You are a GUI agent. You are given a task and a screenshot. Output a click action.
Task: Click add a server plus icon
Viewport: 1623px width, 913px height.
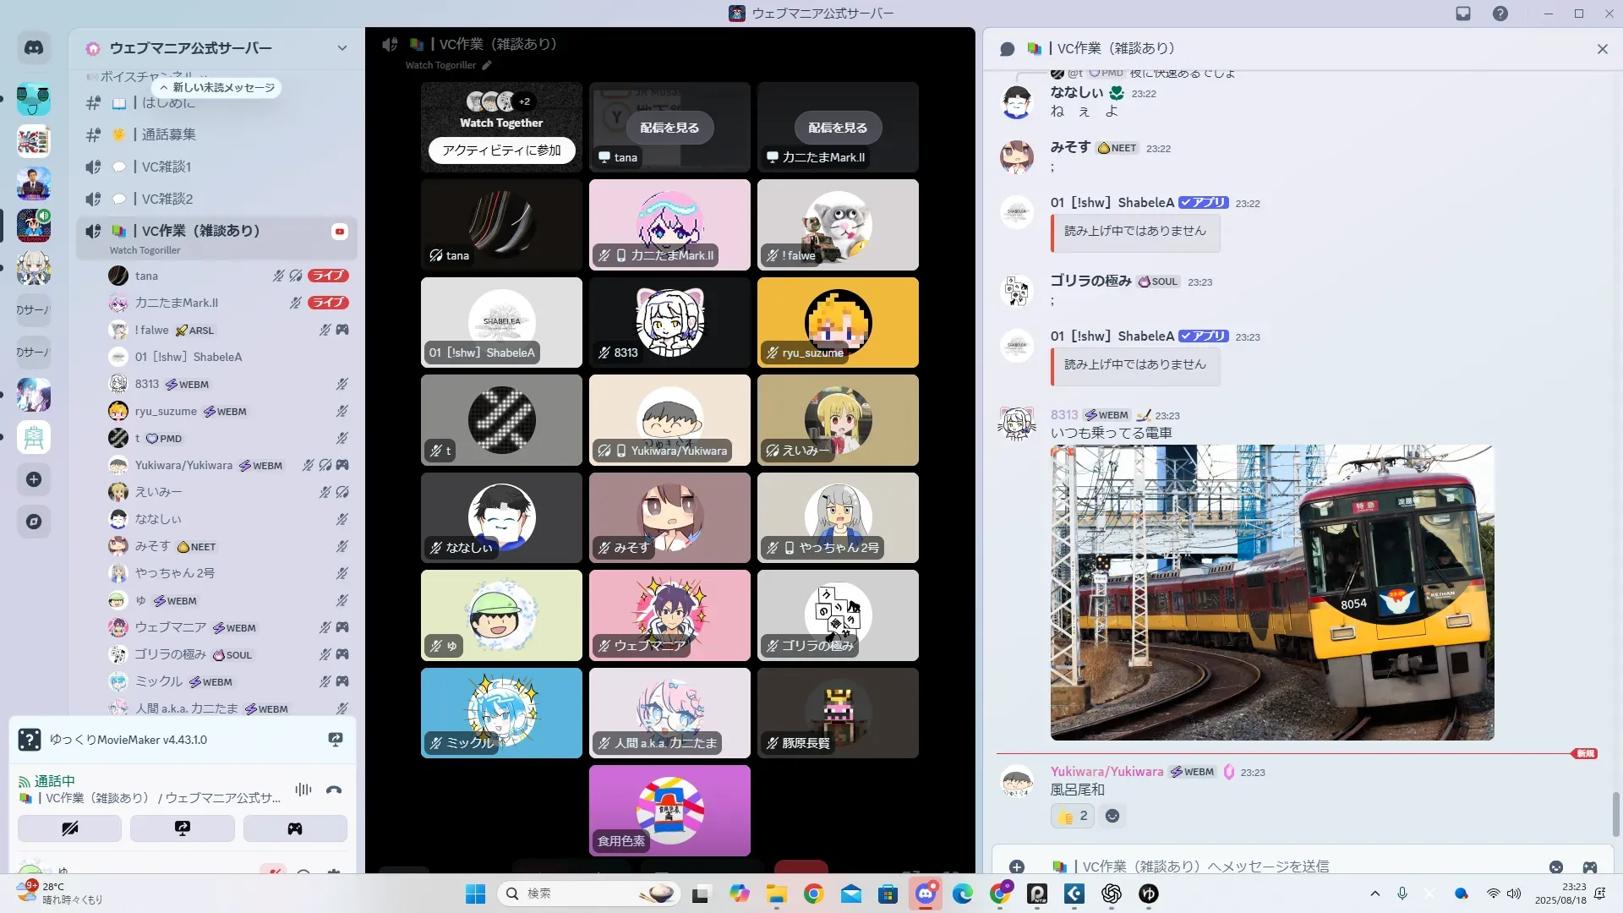point(34,479)
